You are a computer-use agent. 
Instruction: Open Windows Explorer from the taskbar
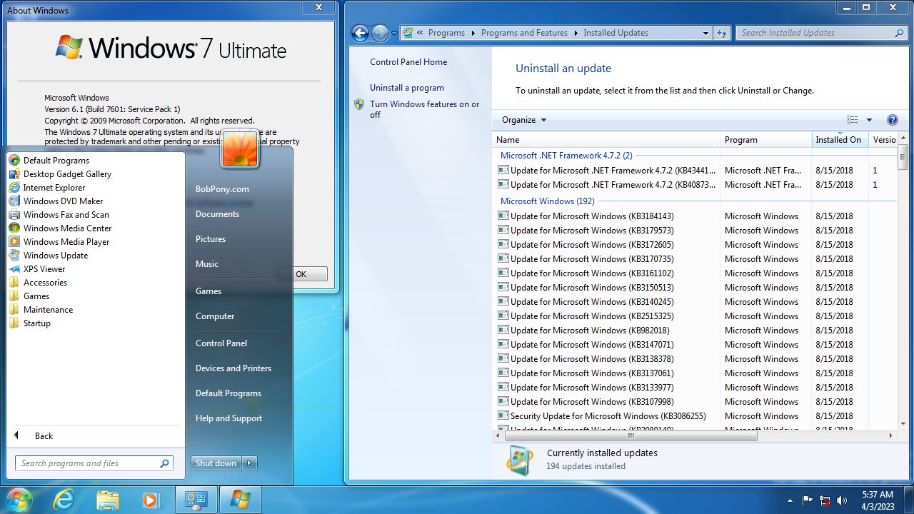pyautogui.click(x=107, y=499)
